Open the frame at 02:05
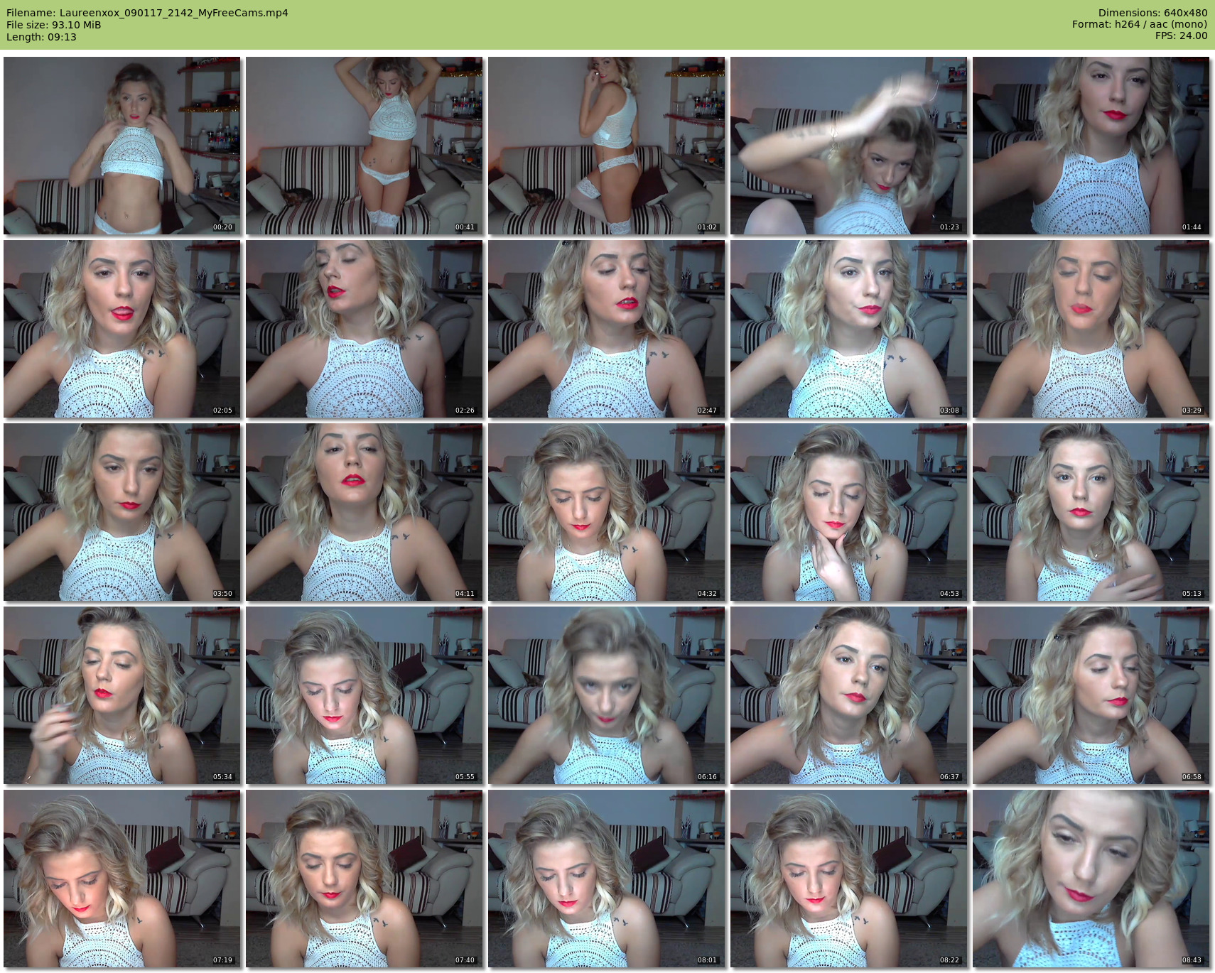The image size is (1215, 973). (121, 329)
